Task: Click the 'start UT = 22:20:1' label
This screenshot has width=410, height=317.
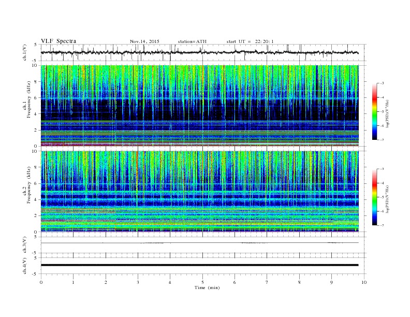Action: coord(250,41)
